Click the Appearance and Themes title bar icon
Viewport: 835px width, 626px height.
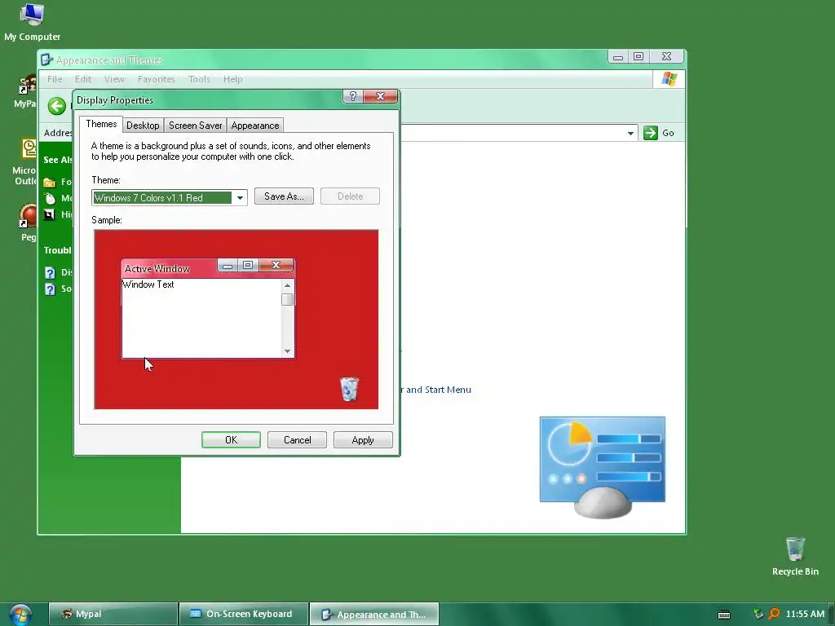coord(46,60)
